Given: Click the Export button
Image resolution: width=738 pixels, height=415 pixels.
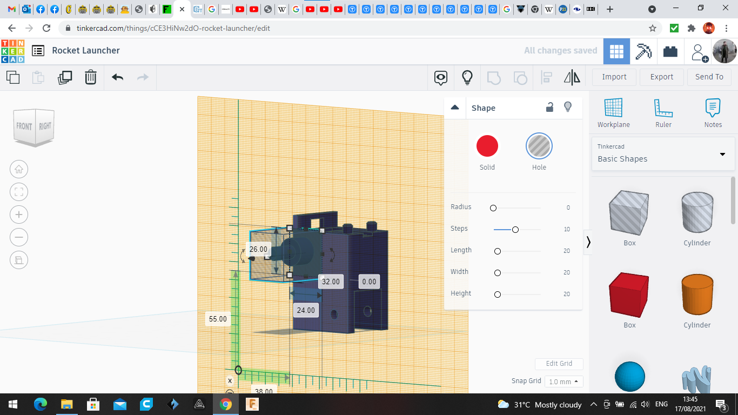Looking at the screenshot, I should pos(661,77).
